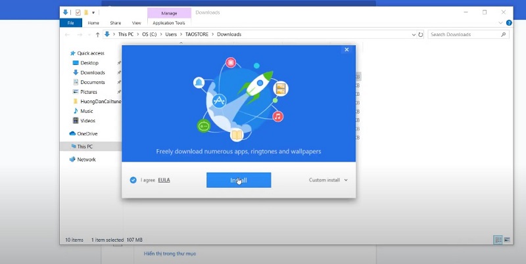526x264 pixels.
Task: Switch to the View ribbon tab
Action: [137, 23]
